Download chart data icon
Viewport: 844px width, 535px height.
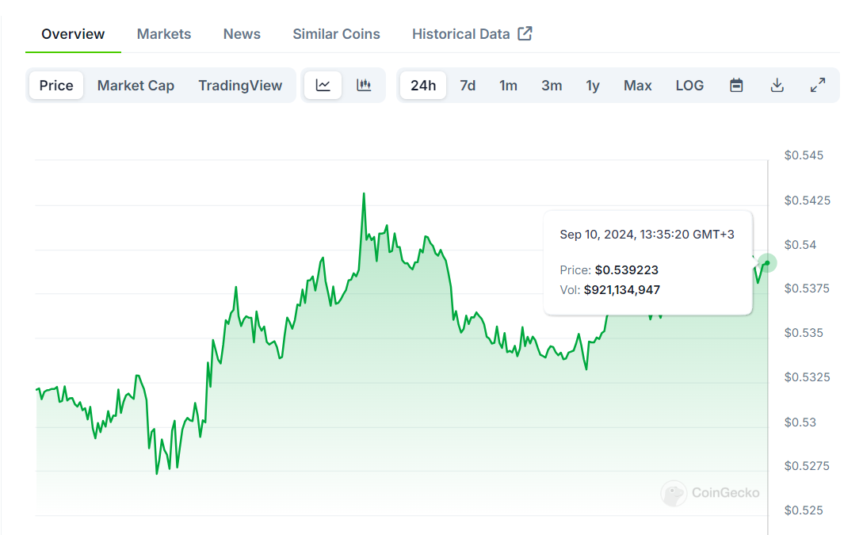(x=777, y=85)
